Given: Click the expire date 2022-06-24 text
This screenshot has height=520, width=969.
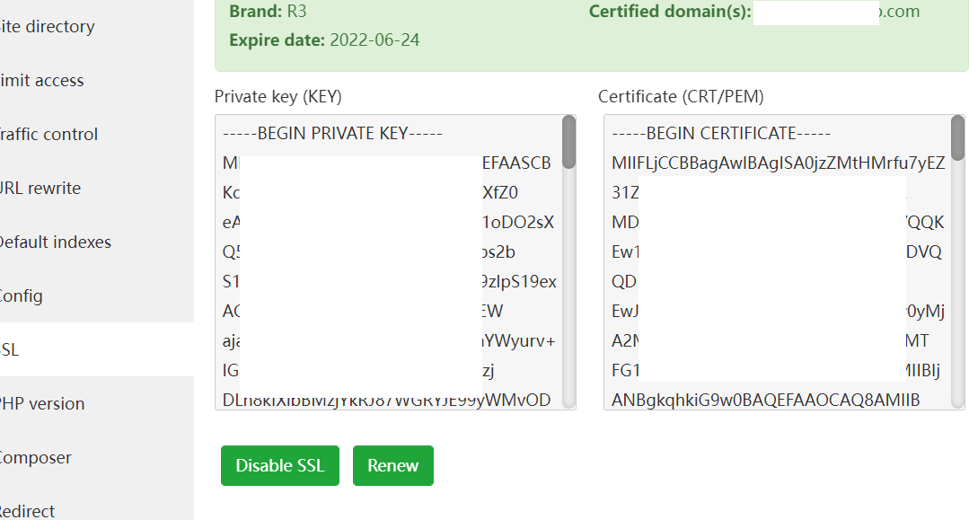Looking at the screenshot, I should pyautogui.click(x=374, y=40).
